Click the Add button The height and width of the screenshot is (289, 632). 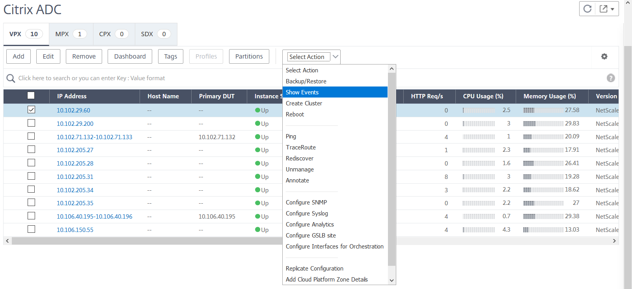click(19, 56)
